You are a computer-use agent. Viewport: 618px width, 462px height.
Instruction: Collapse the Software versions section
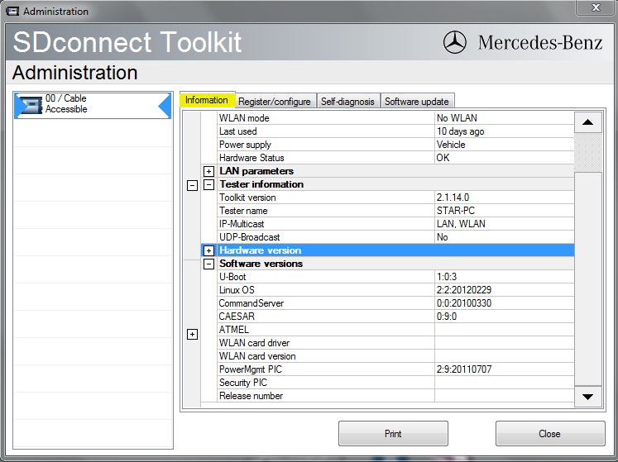click(208, 264)
